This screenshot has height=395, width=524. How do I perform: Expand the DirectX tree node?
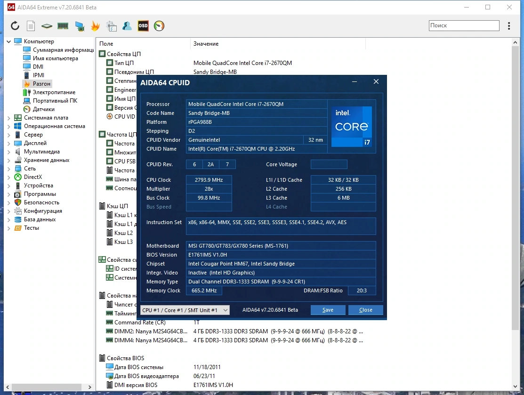(x=8, y=177)
